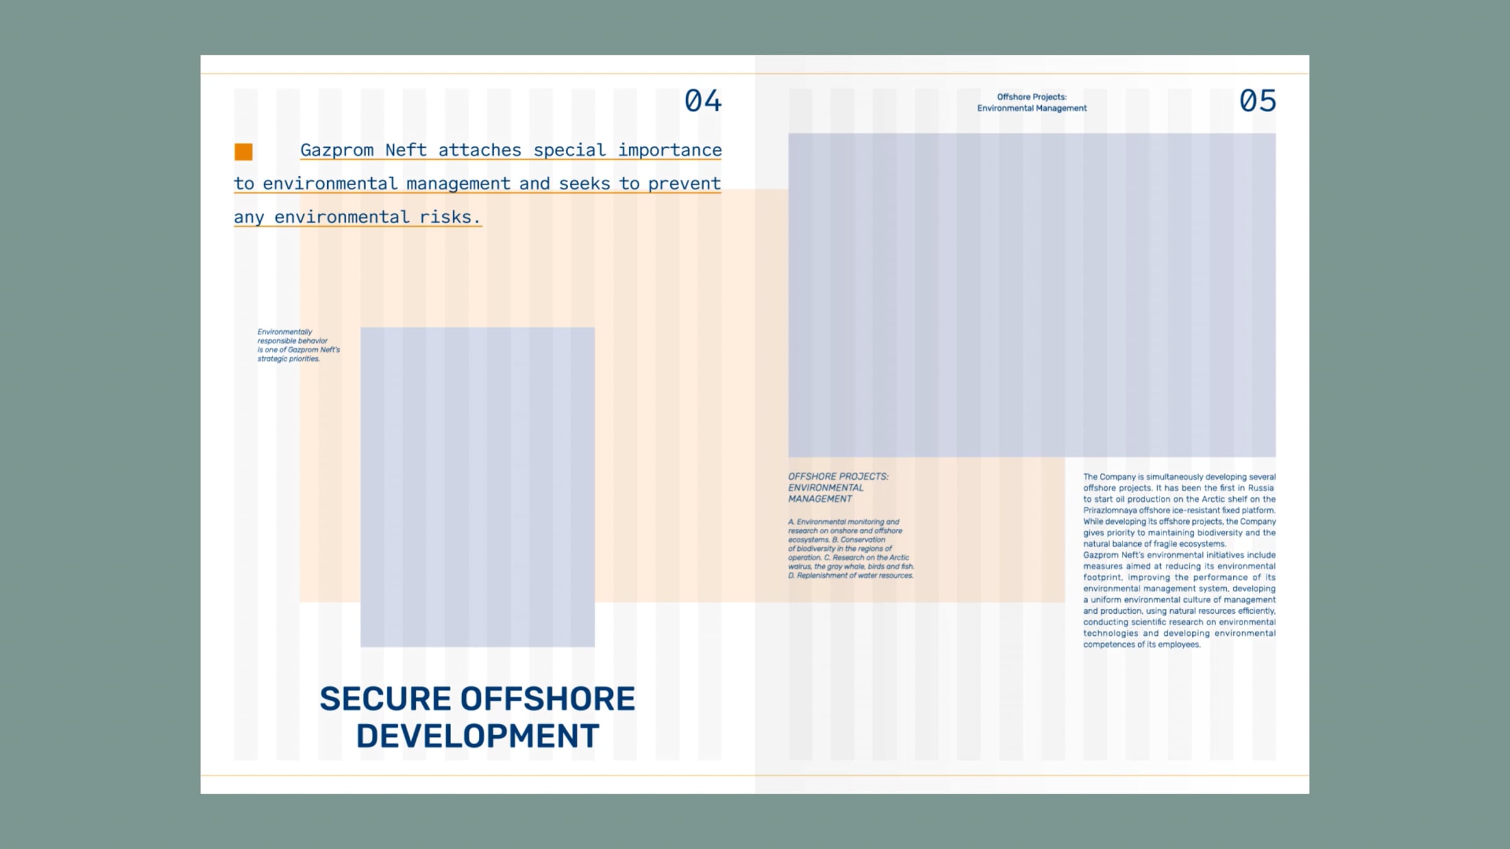The image size is (1510, 849).
Task: Click the orange square bullet marker
Action: [243, 152]
